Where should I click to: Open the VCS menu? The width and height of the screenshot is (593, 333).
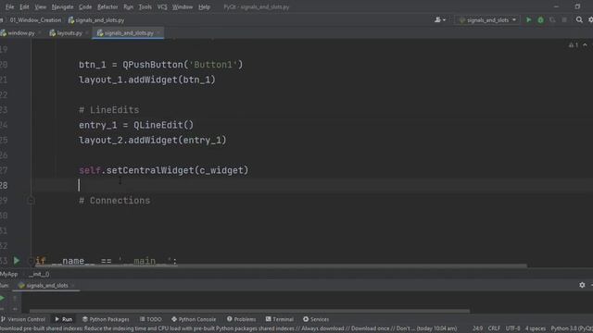pyautogui.click(x=162, y=6)
